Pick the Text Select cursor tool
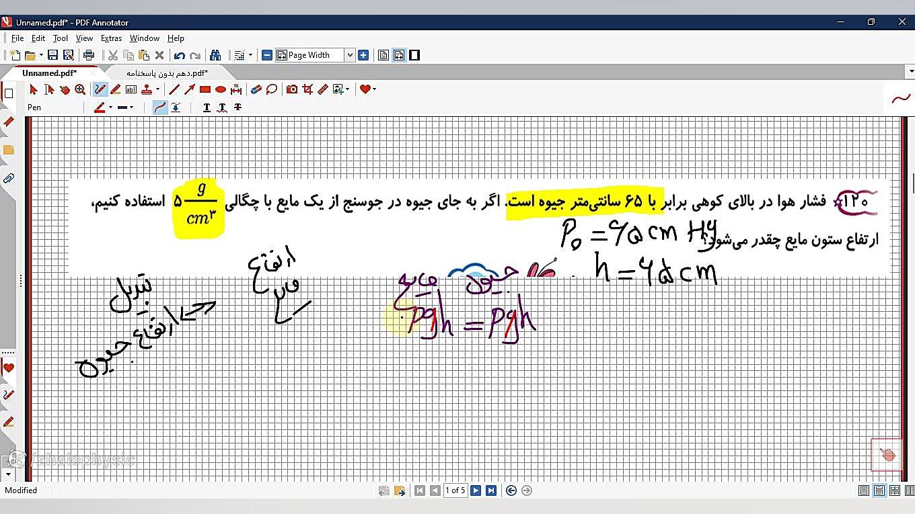This screenshot has width=915, height=514. click(x=49, y=89)
